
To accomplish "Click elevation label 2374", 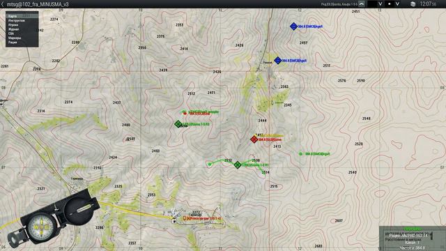I will (x=68, y=102).
